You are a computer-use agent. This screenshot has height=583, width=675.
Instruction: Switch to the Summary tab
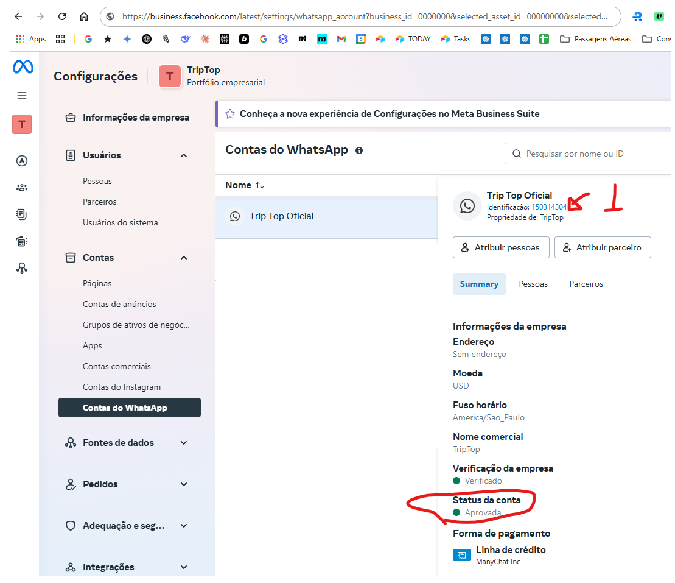(479, 284)
